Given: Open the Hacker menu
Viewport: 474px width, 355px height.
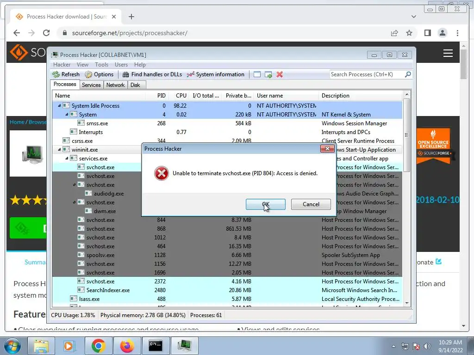Looking at the screenshot, I should coord(62,65).
